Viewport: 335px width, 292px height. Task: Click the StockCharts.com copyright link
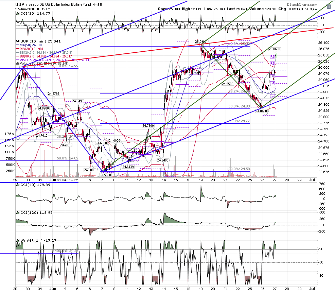click(x=302, y=4)
